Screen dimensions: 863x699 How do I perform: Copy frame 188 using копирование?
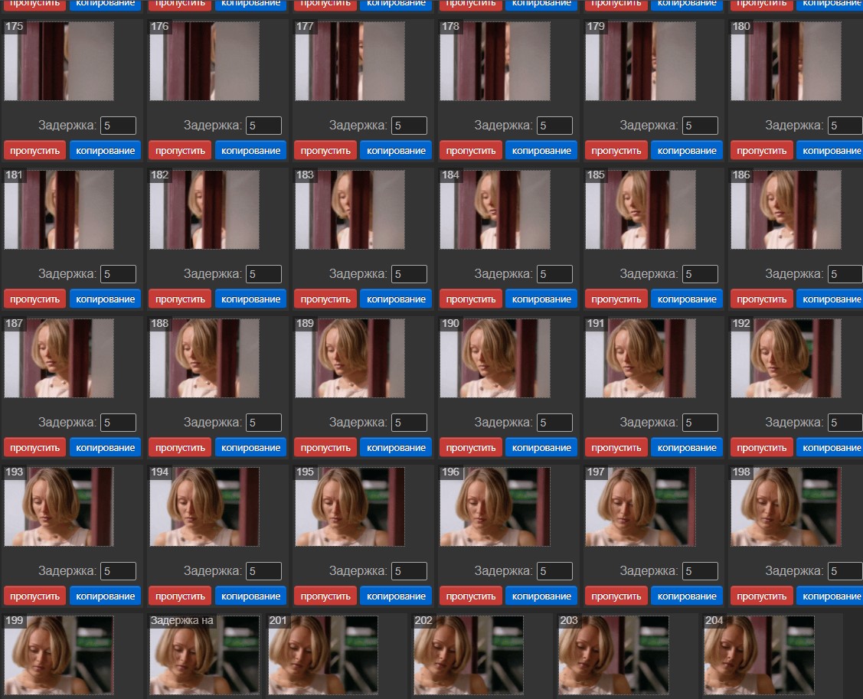click(x=250, y=447)
